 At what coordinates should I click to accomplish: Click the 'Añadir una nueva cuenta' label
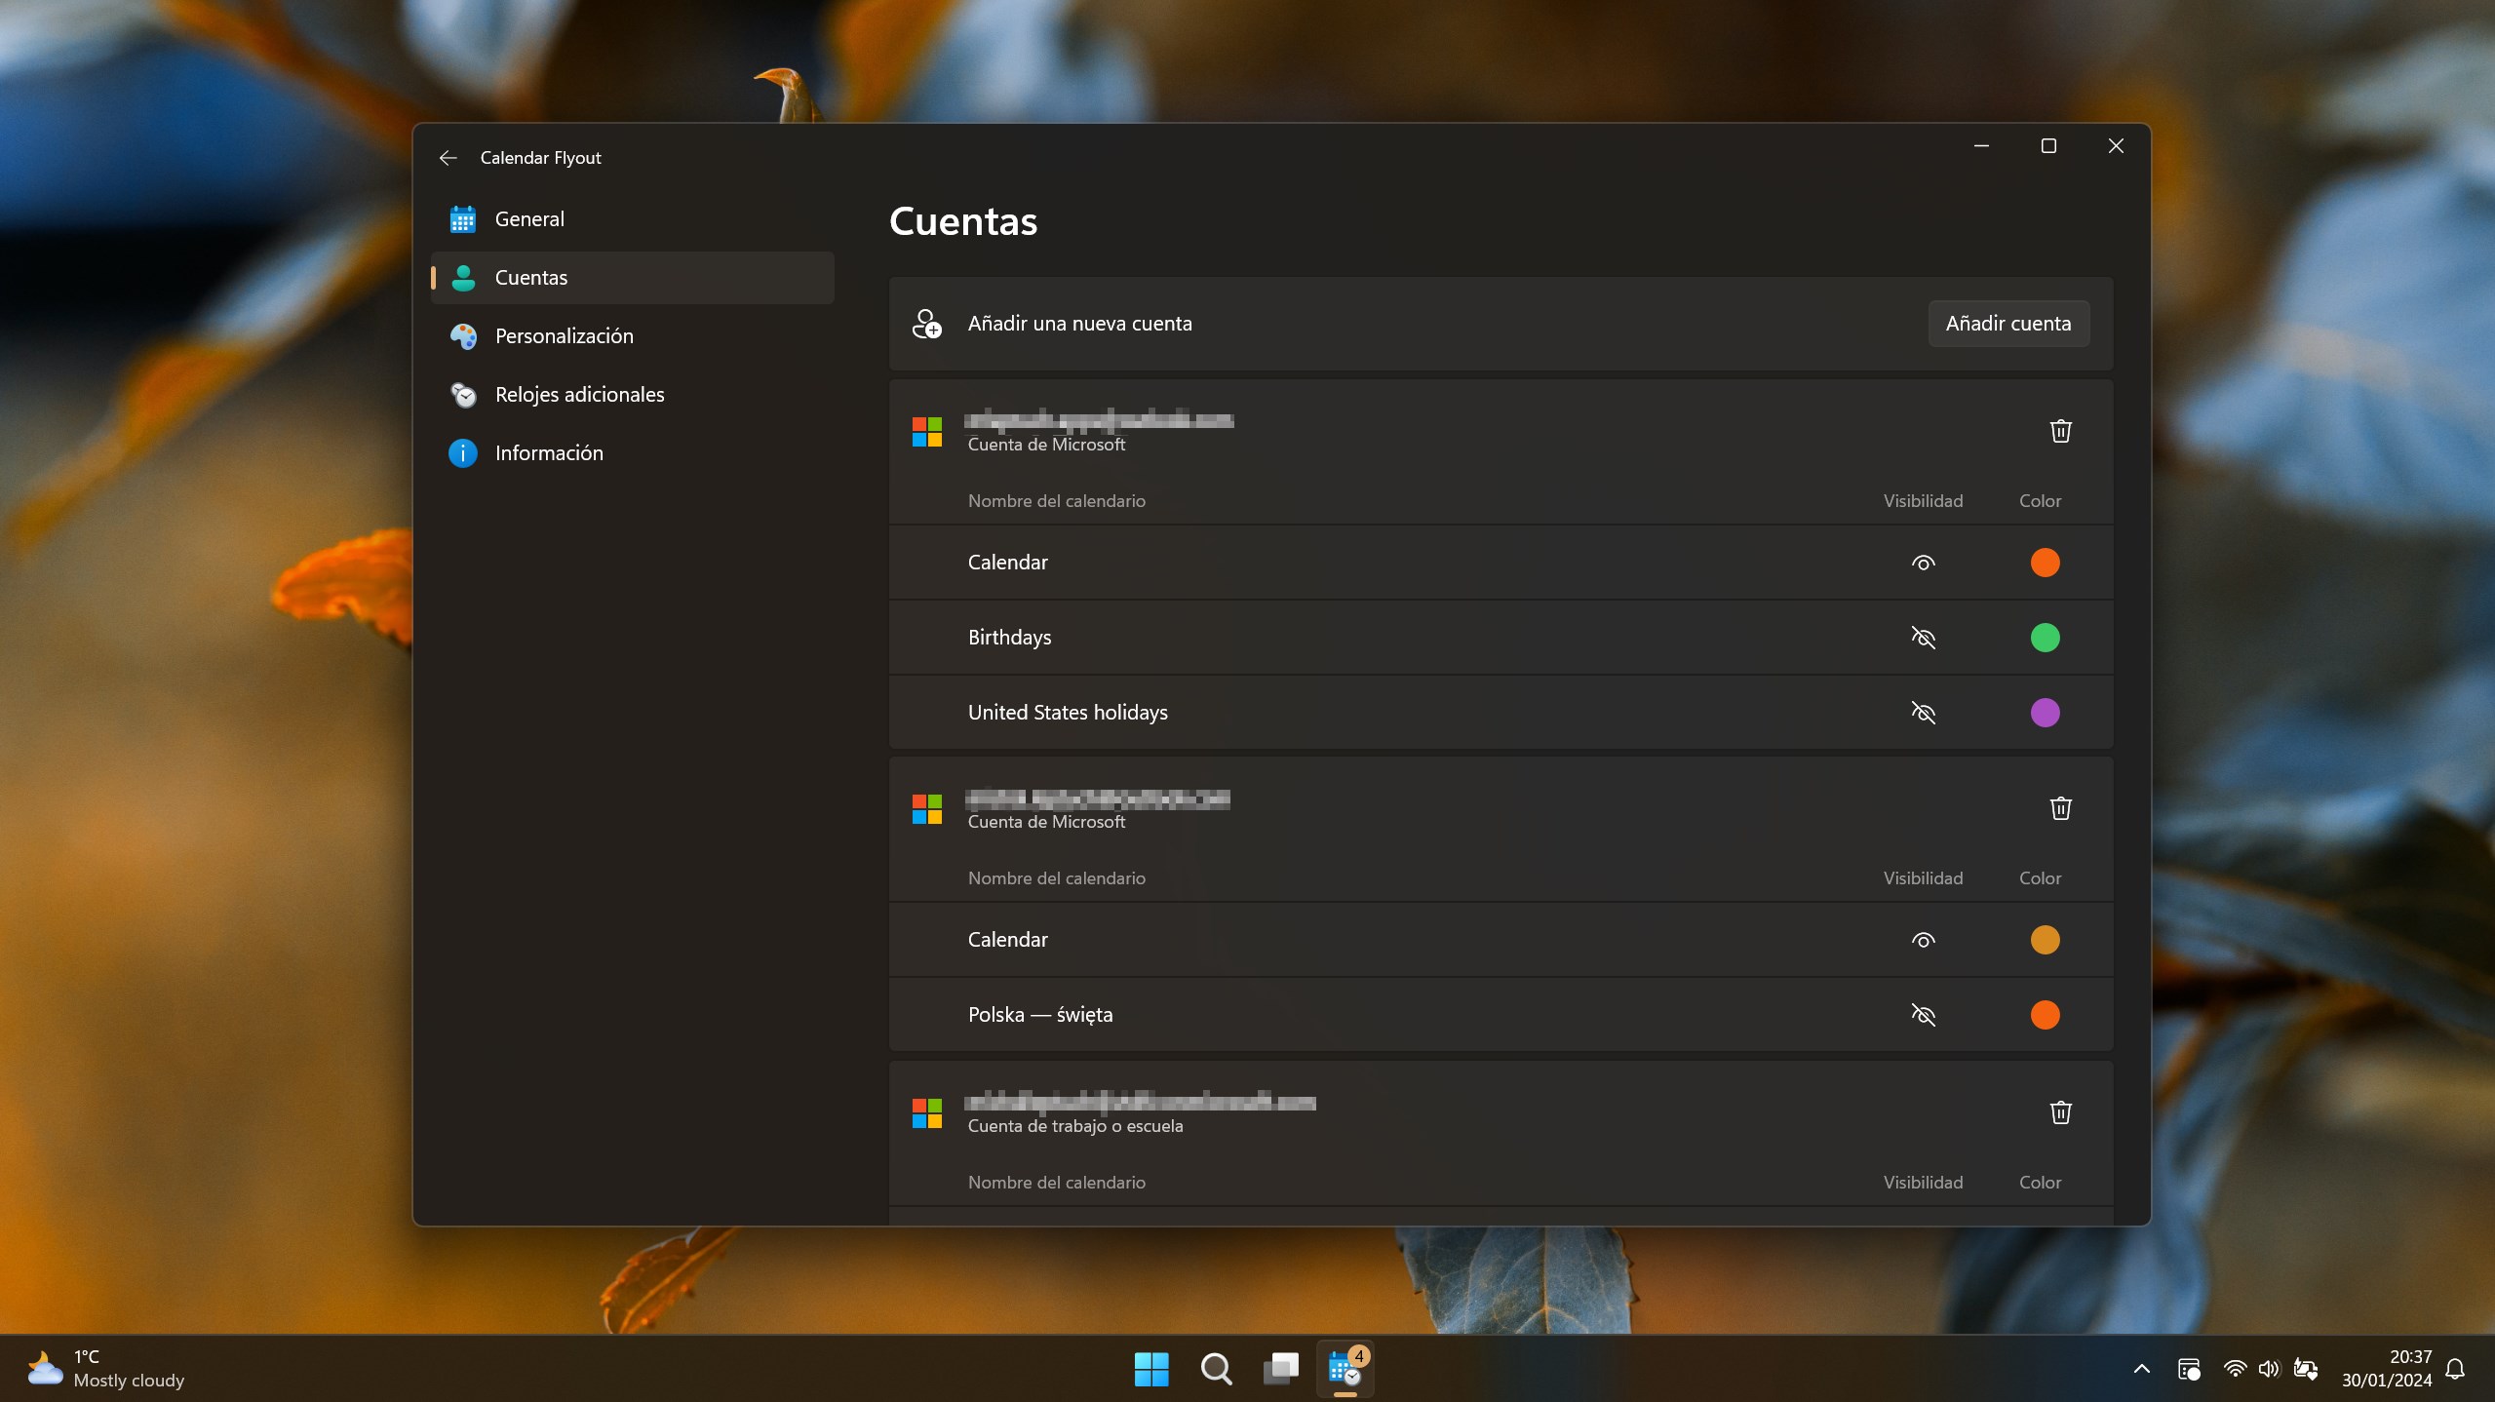click(1079, 324)
